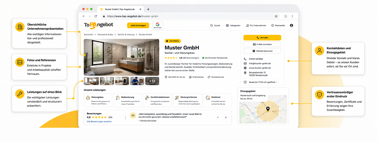377x142 pixels.
Task: Click the tools icon for Wartung & Service
Action: pyautogui.click(x=177, y=98)
